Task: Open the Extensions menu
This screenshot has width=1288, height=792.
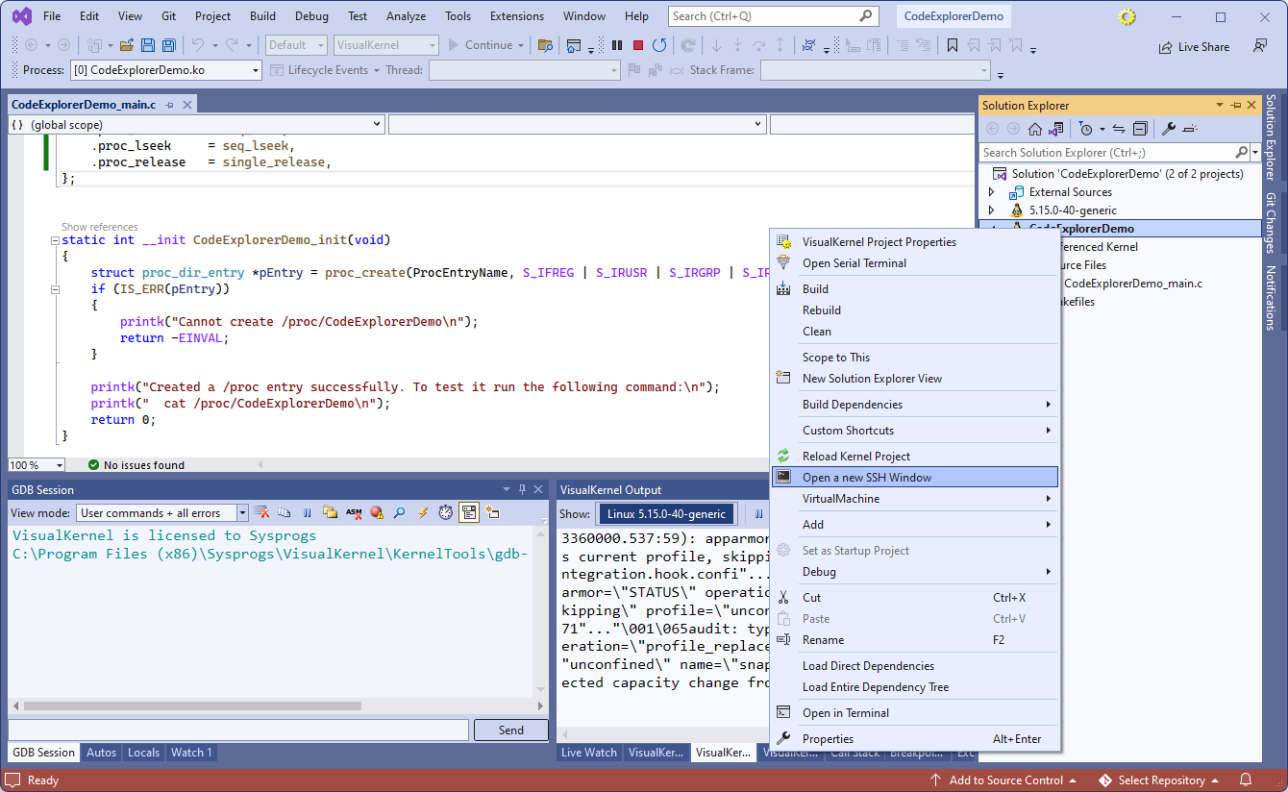Action: click(517, 16)
